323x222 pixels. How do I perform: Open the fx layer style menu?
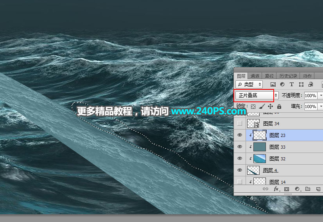point(276,189)
